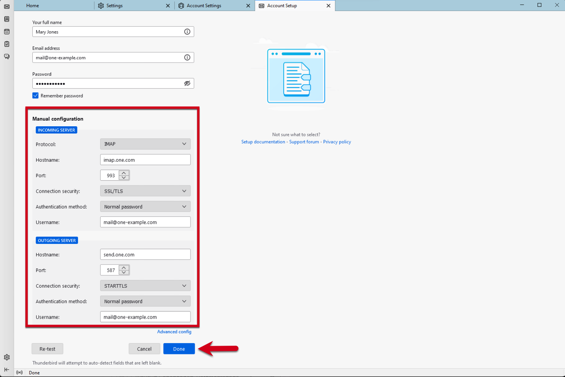Click the info icon beside full name
Viewport: 565px width, 377px height.
click(187, 32)
